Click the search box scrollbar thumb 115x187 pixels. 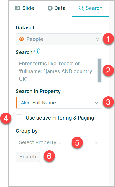(99, 70)
